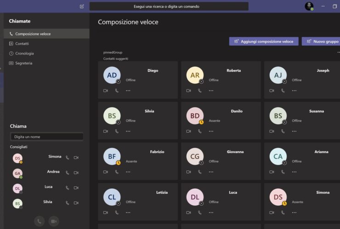
Task: Audio call Simona from her contact card
Action: coord(283,213)
